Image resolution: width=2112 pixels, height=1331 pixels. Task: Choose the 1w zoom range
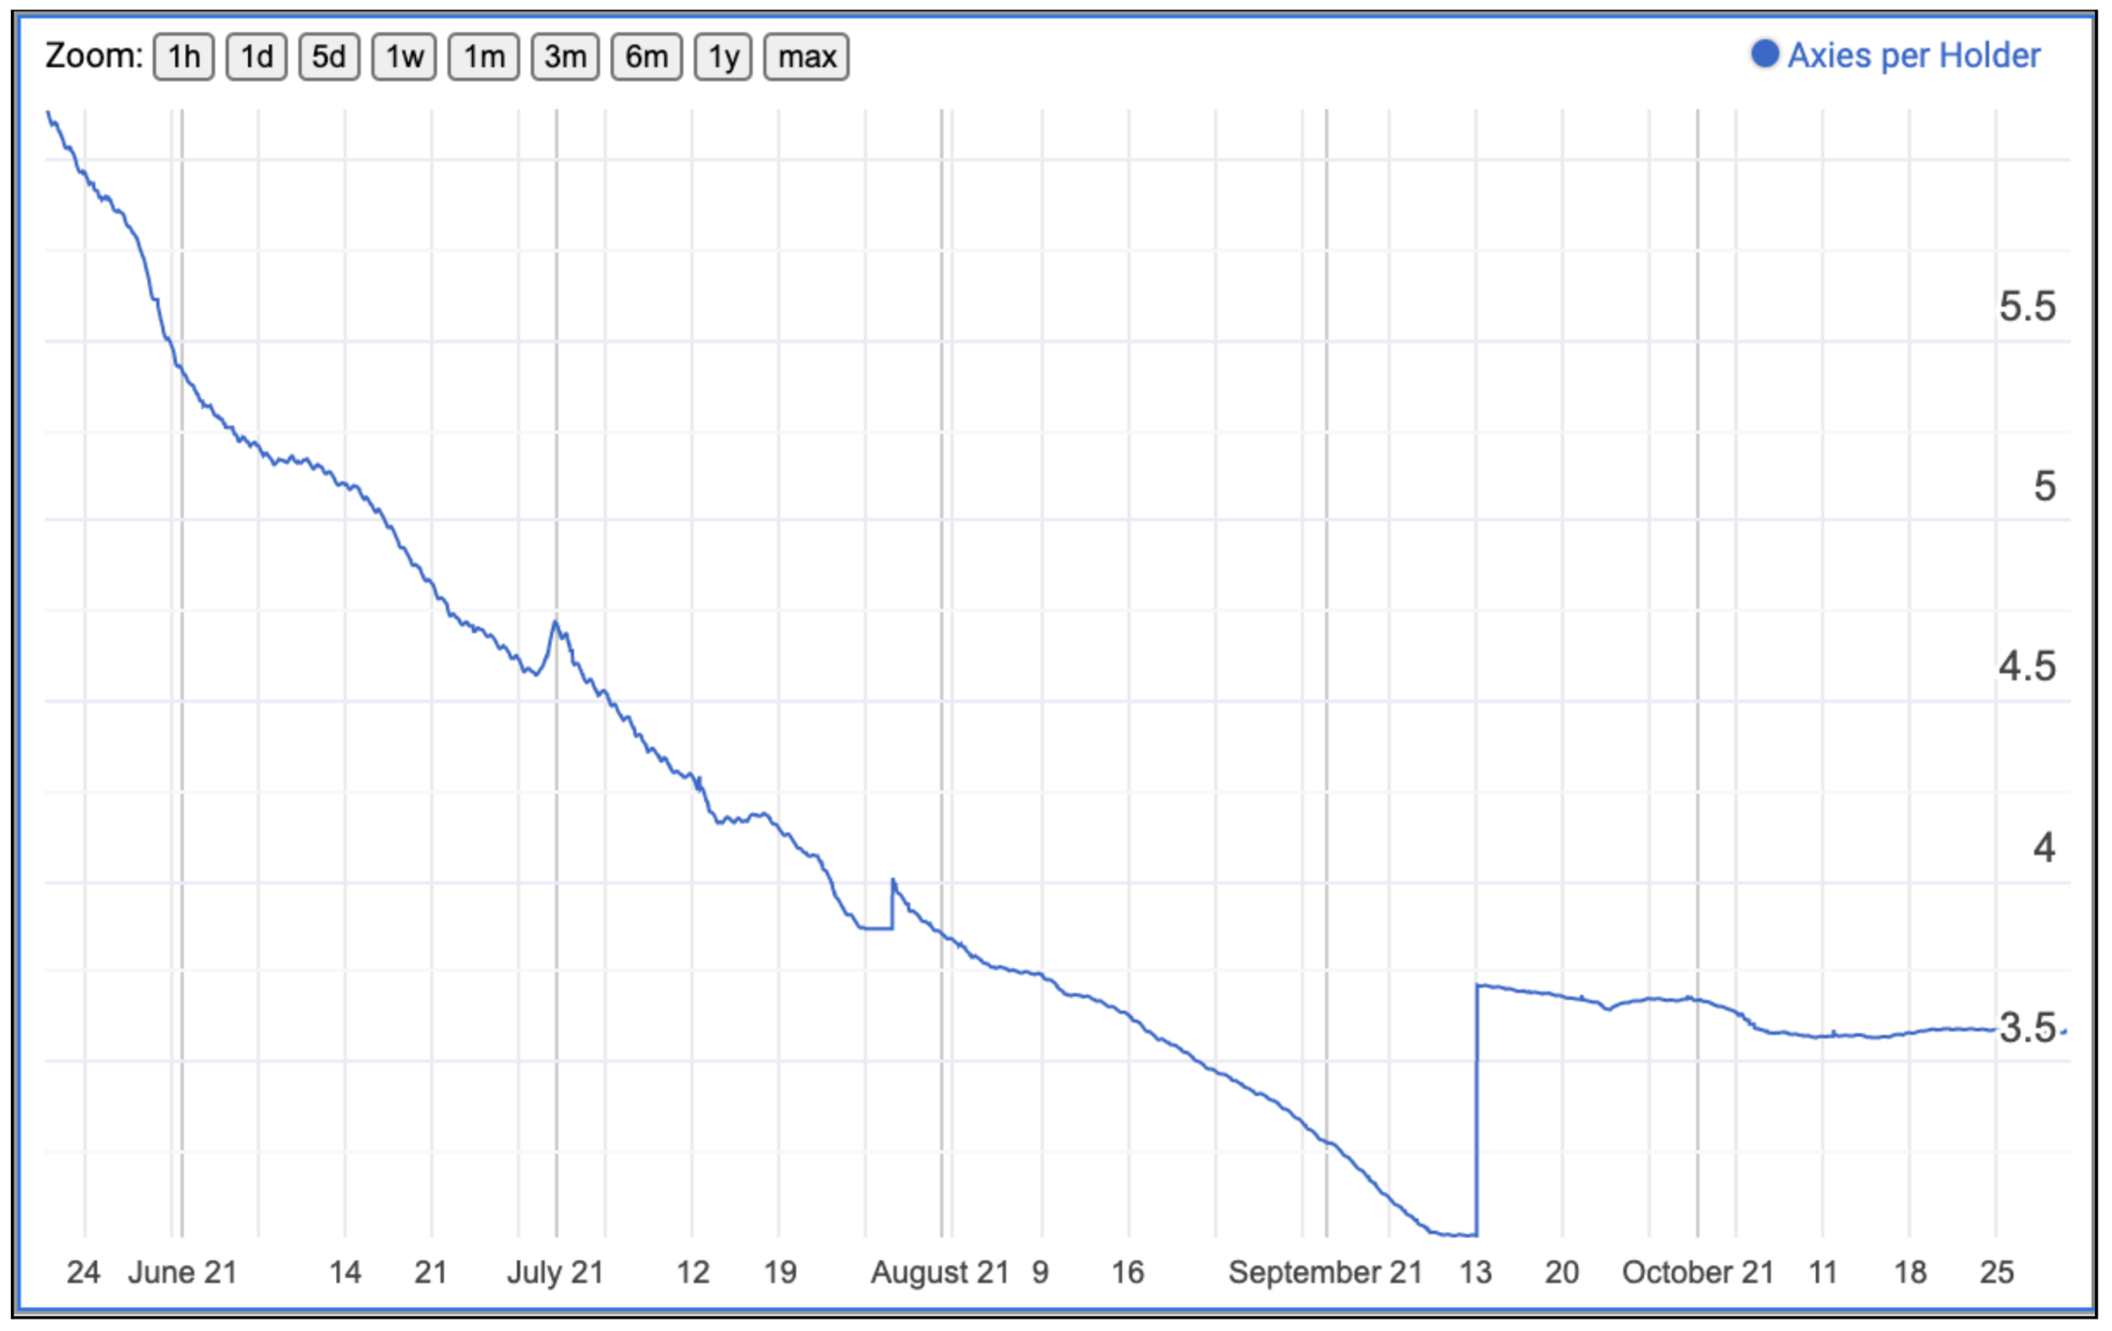[404, 57]
